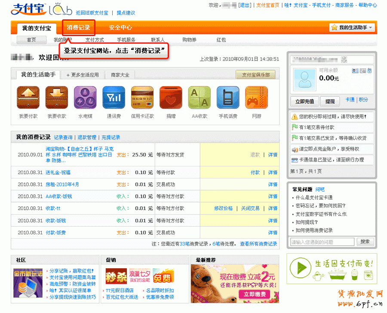
Task: Open the 捐赠 donation icon
Action: pos(171,98)
